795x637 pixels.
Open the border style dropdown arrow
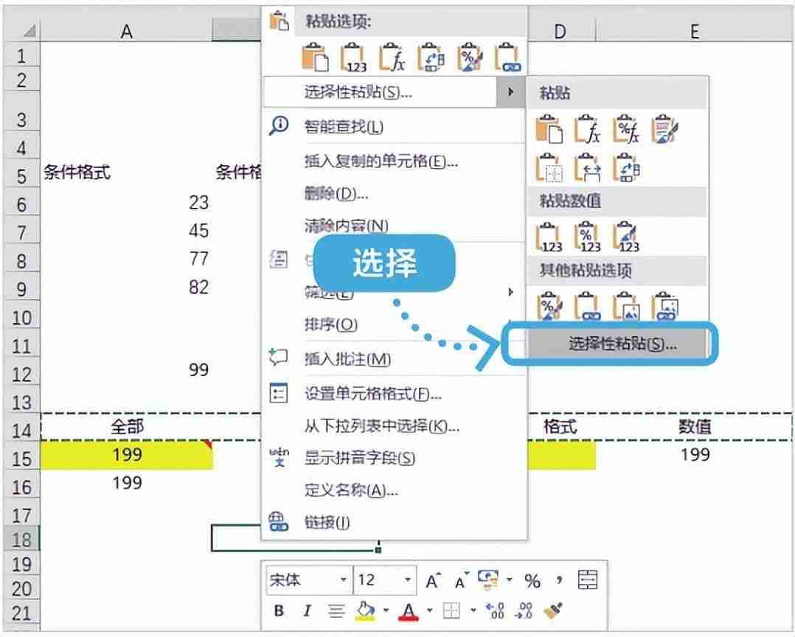pyautogui.click(x=473, y=610)
